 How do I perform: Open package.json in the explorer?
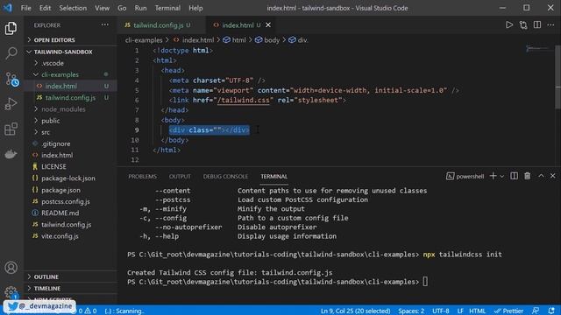(x=60, y=190)
